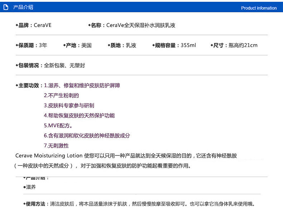Click effect 1.滋养、修复和维护皮肤防护屏障
The width and height of the screenshot is (283, 210).
coord(82,85)
